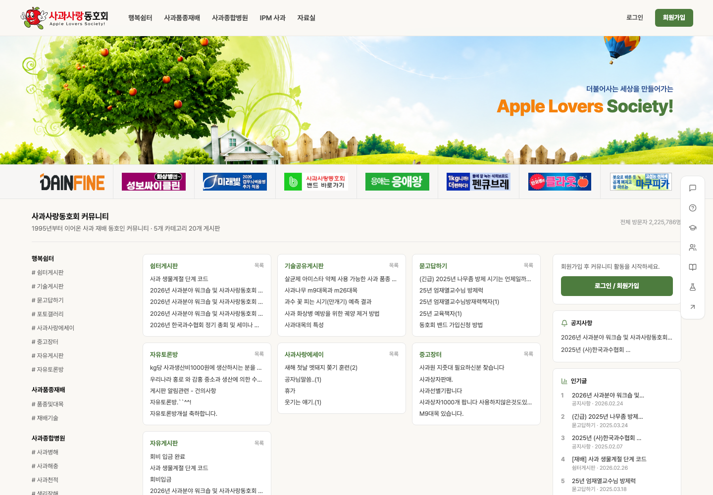Select the lab flask icon
Image resolution: width=713 pixels, height=495 pixels.
(693, 287)
